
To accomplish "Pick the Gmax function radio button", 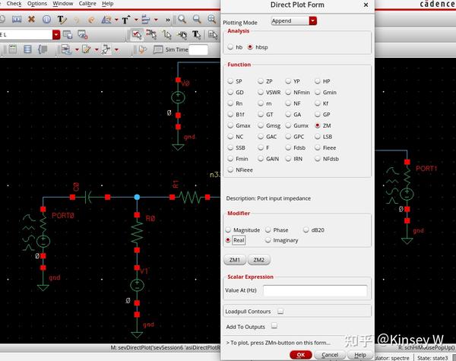I will click(230, 125).
